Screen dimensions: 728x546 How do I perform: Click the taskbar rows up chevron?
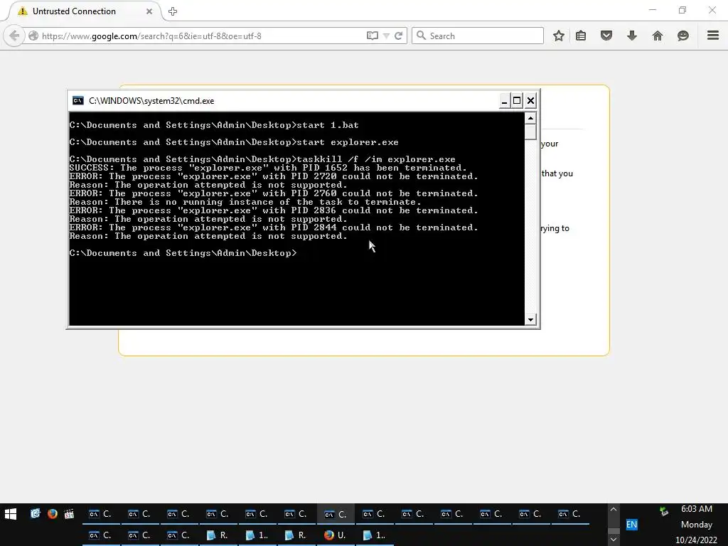pos(614,509)
